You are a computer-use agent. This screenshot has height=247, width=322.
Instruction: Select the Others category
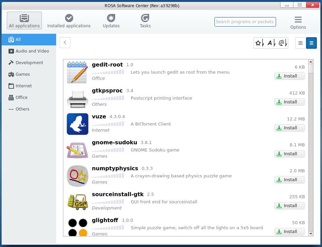coord(22,109)
